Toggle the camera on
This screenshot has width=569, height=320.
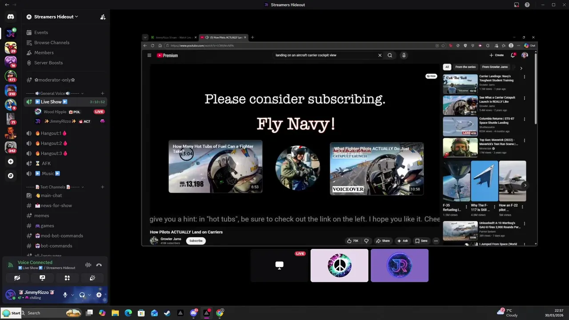coord(17,278)
